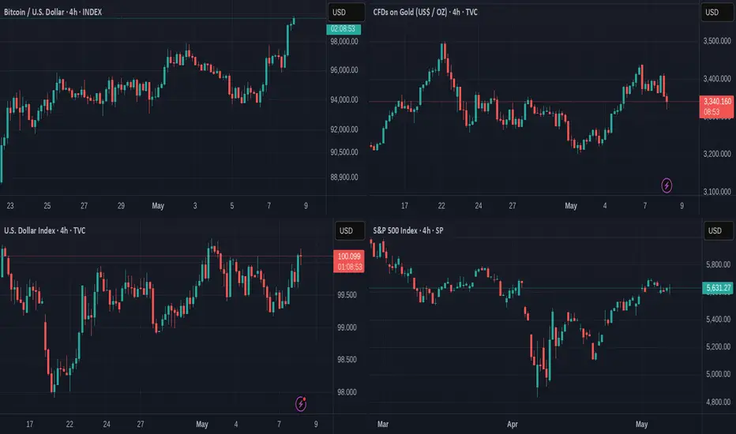Click the lightning icon on the Gold chart

[668, 185]
